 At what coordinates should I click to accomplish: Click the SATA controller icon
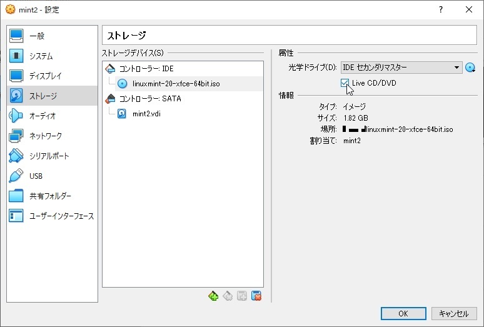pos(110,99)
